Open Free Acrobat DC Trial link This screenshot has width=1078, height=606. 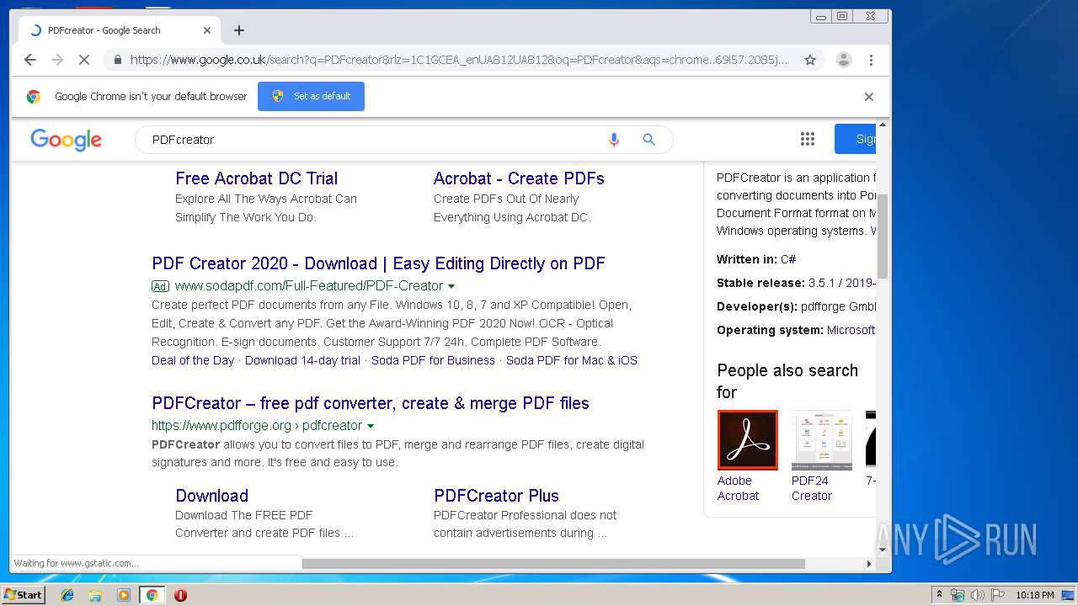tap(256, 178)
